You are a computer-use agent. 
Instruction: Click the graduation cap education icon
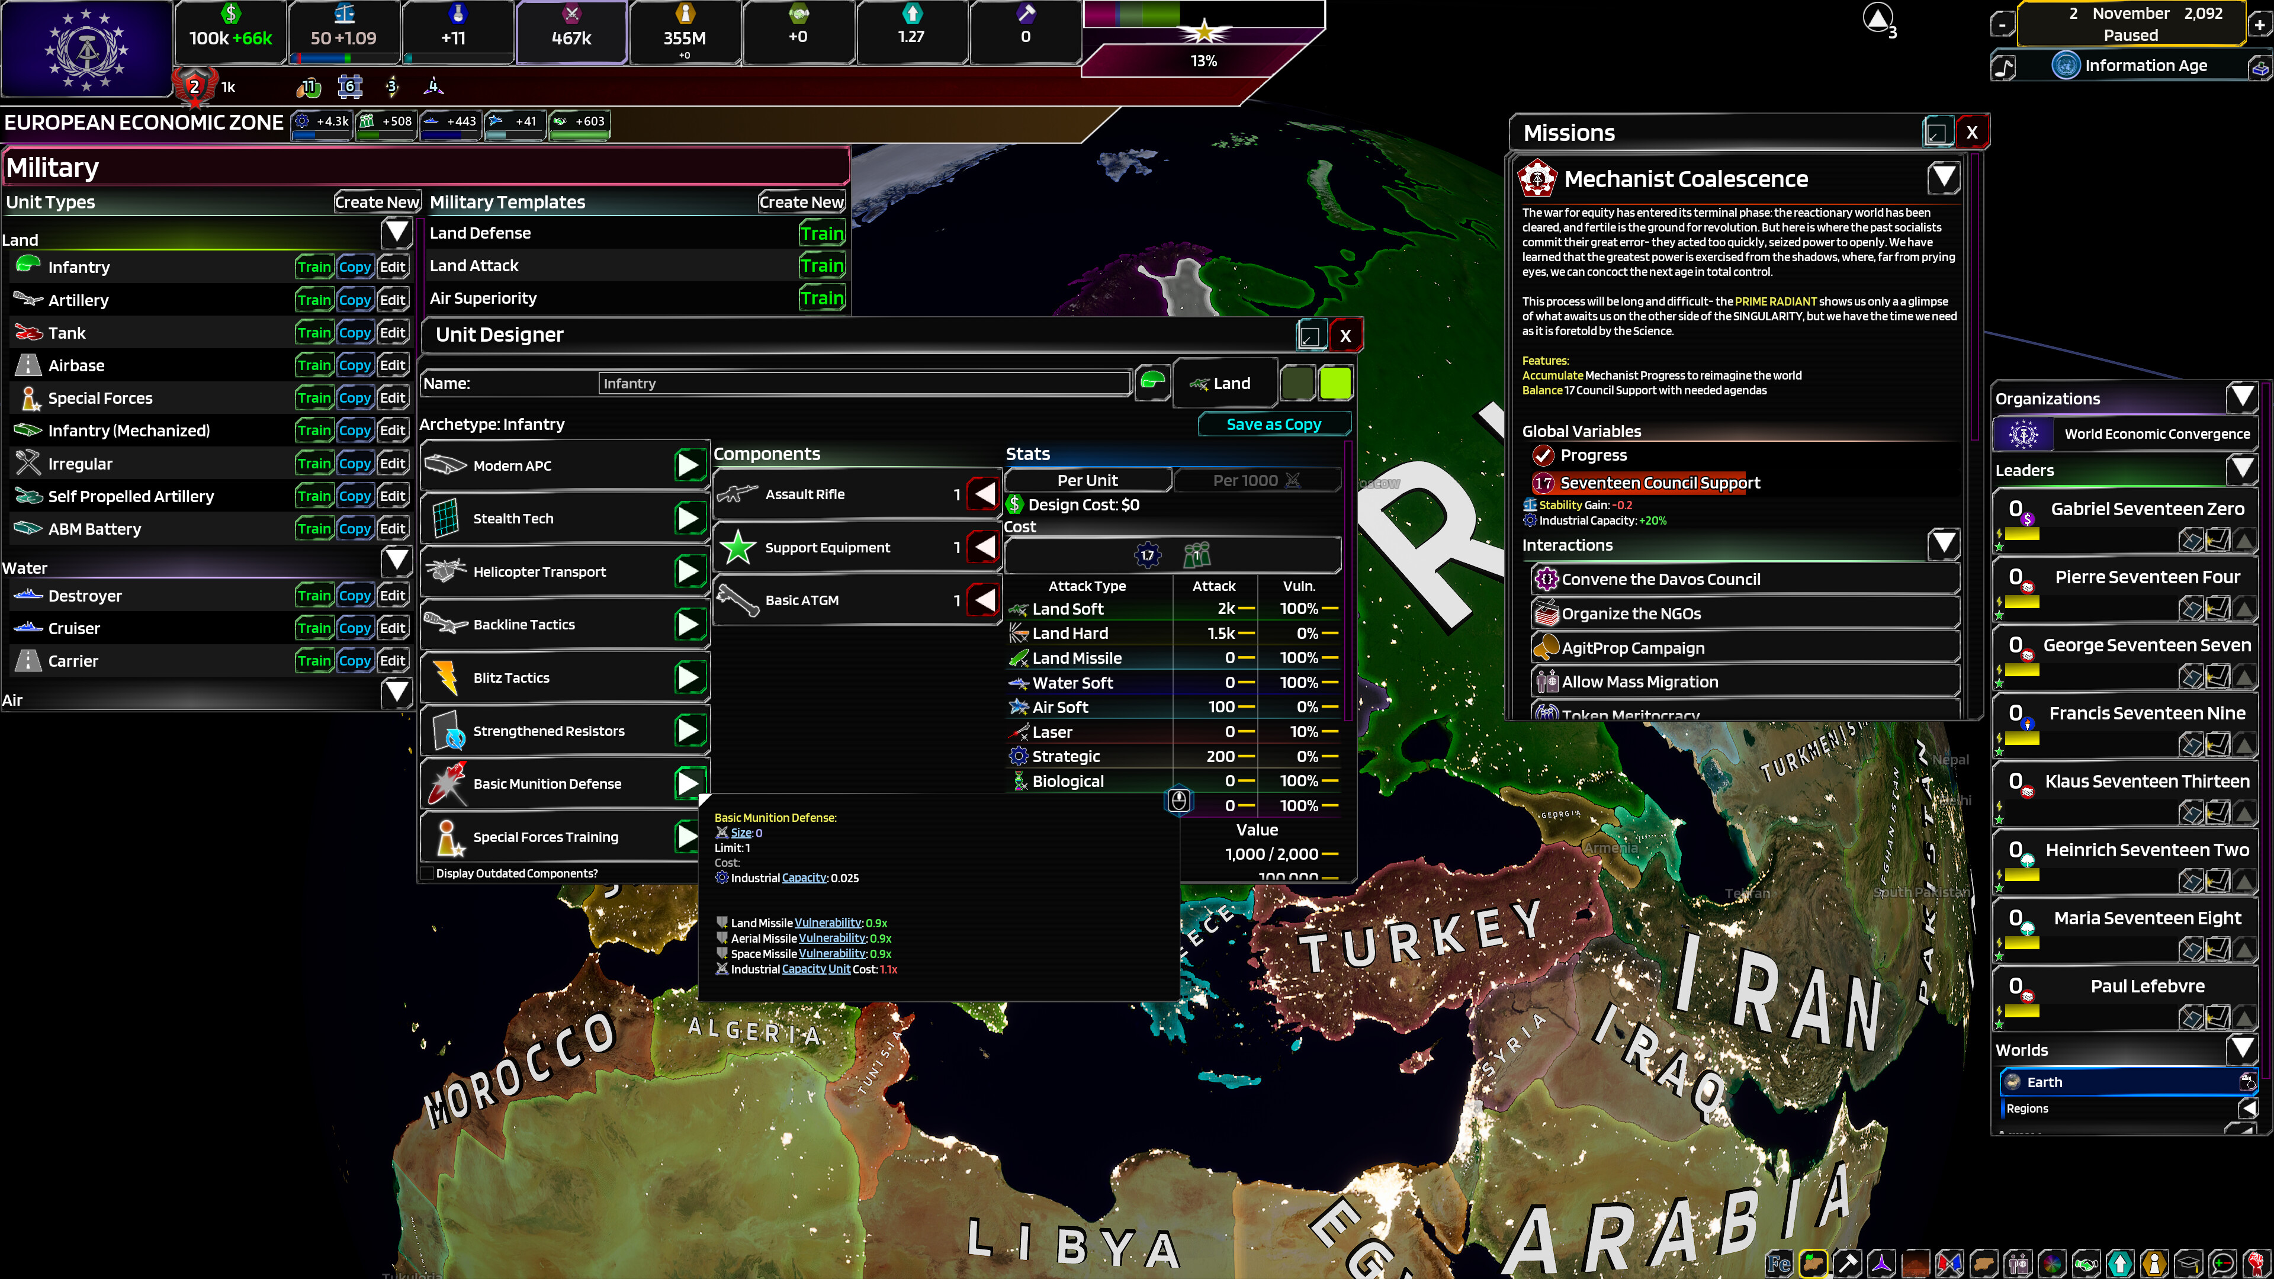pos(2188,1264)
